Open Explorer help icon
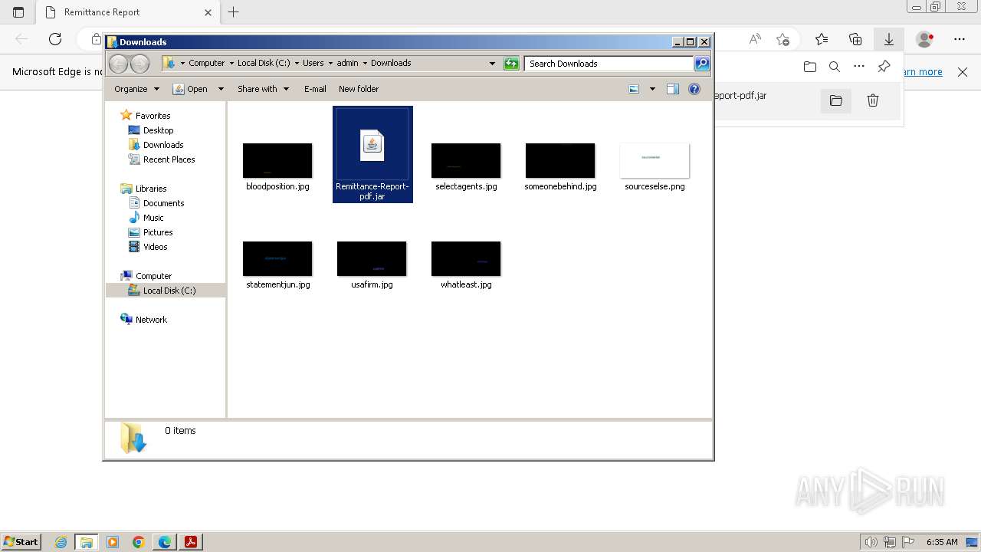 coord(694,89)
